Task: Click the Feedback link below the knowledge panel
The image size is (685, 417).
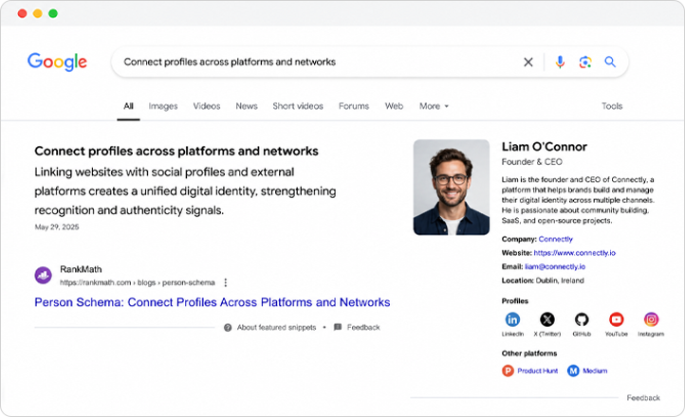Action: [643, 398]
